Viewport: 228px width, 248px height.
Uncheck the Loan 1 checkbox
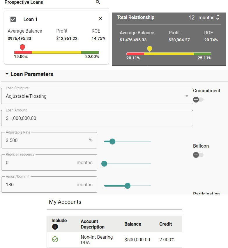click(13, 19)
